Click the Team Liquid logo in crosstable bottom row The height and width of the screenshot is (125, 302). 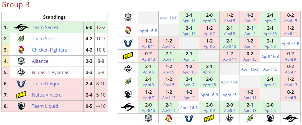270,118
